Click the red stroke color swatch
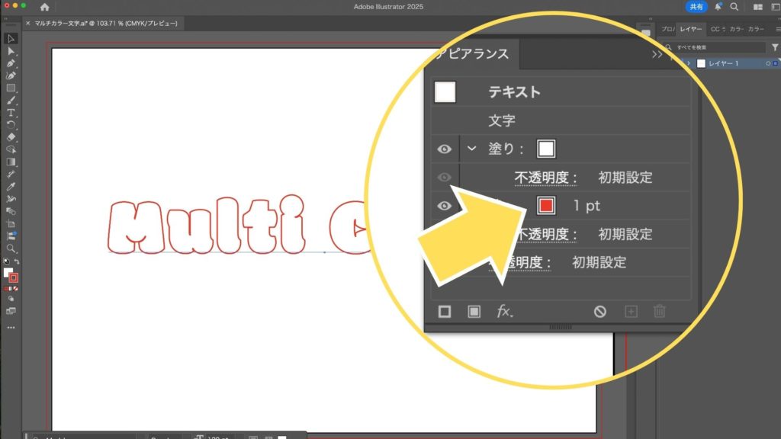Viewport: 781px width, 439px height. pyautogui.click(x=545, y=206)
